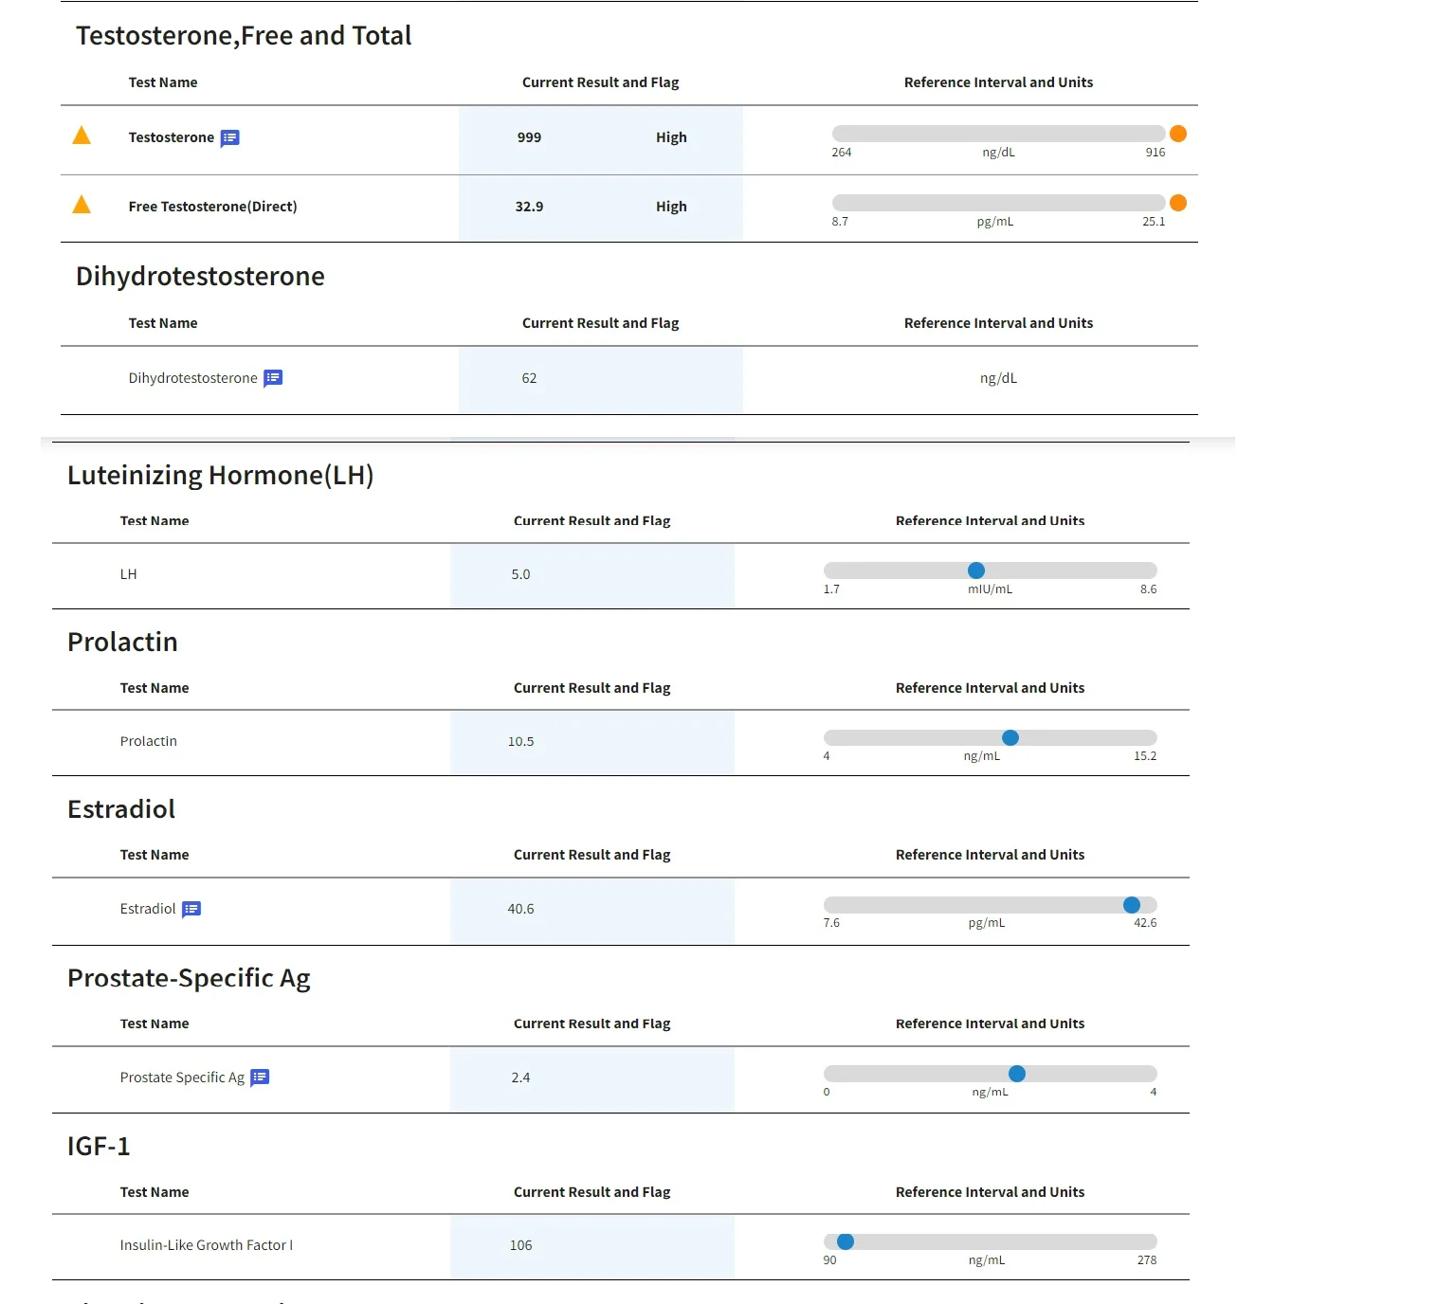Open the Dihydrotestosterone comment icon
1456x1304 pixels.
[273, 378]
